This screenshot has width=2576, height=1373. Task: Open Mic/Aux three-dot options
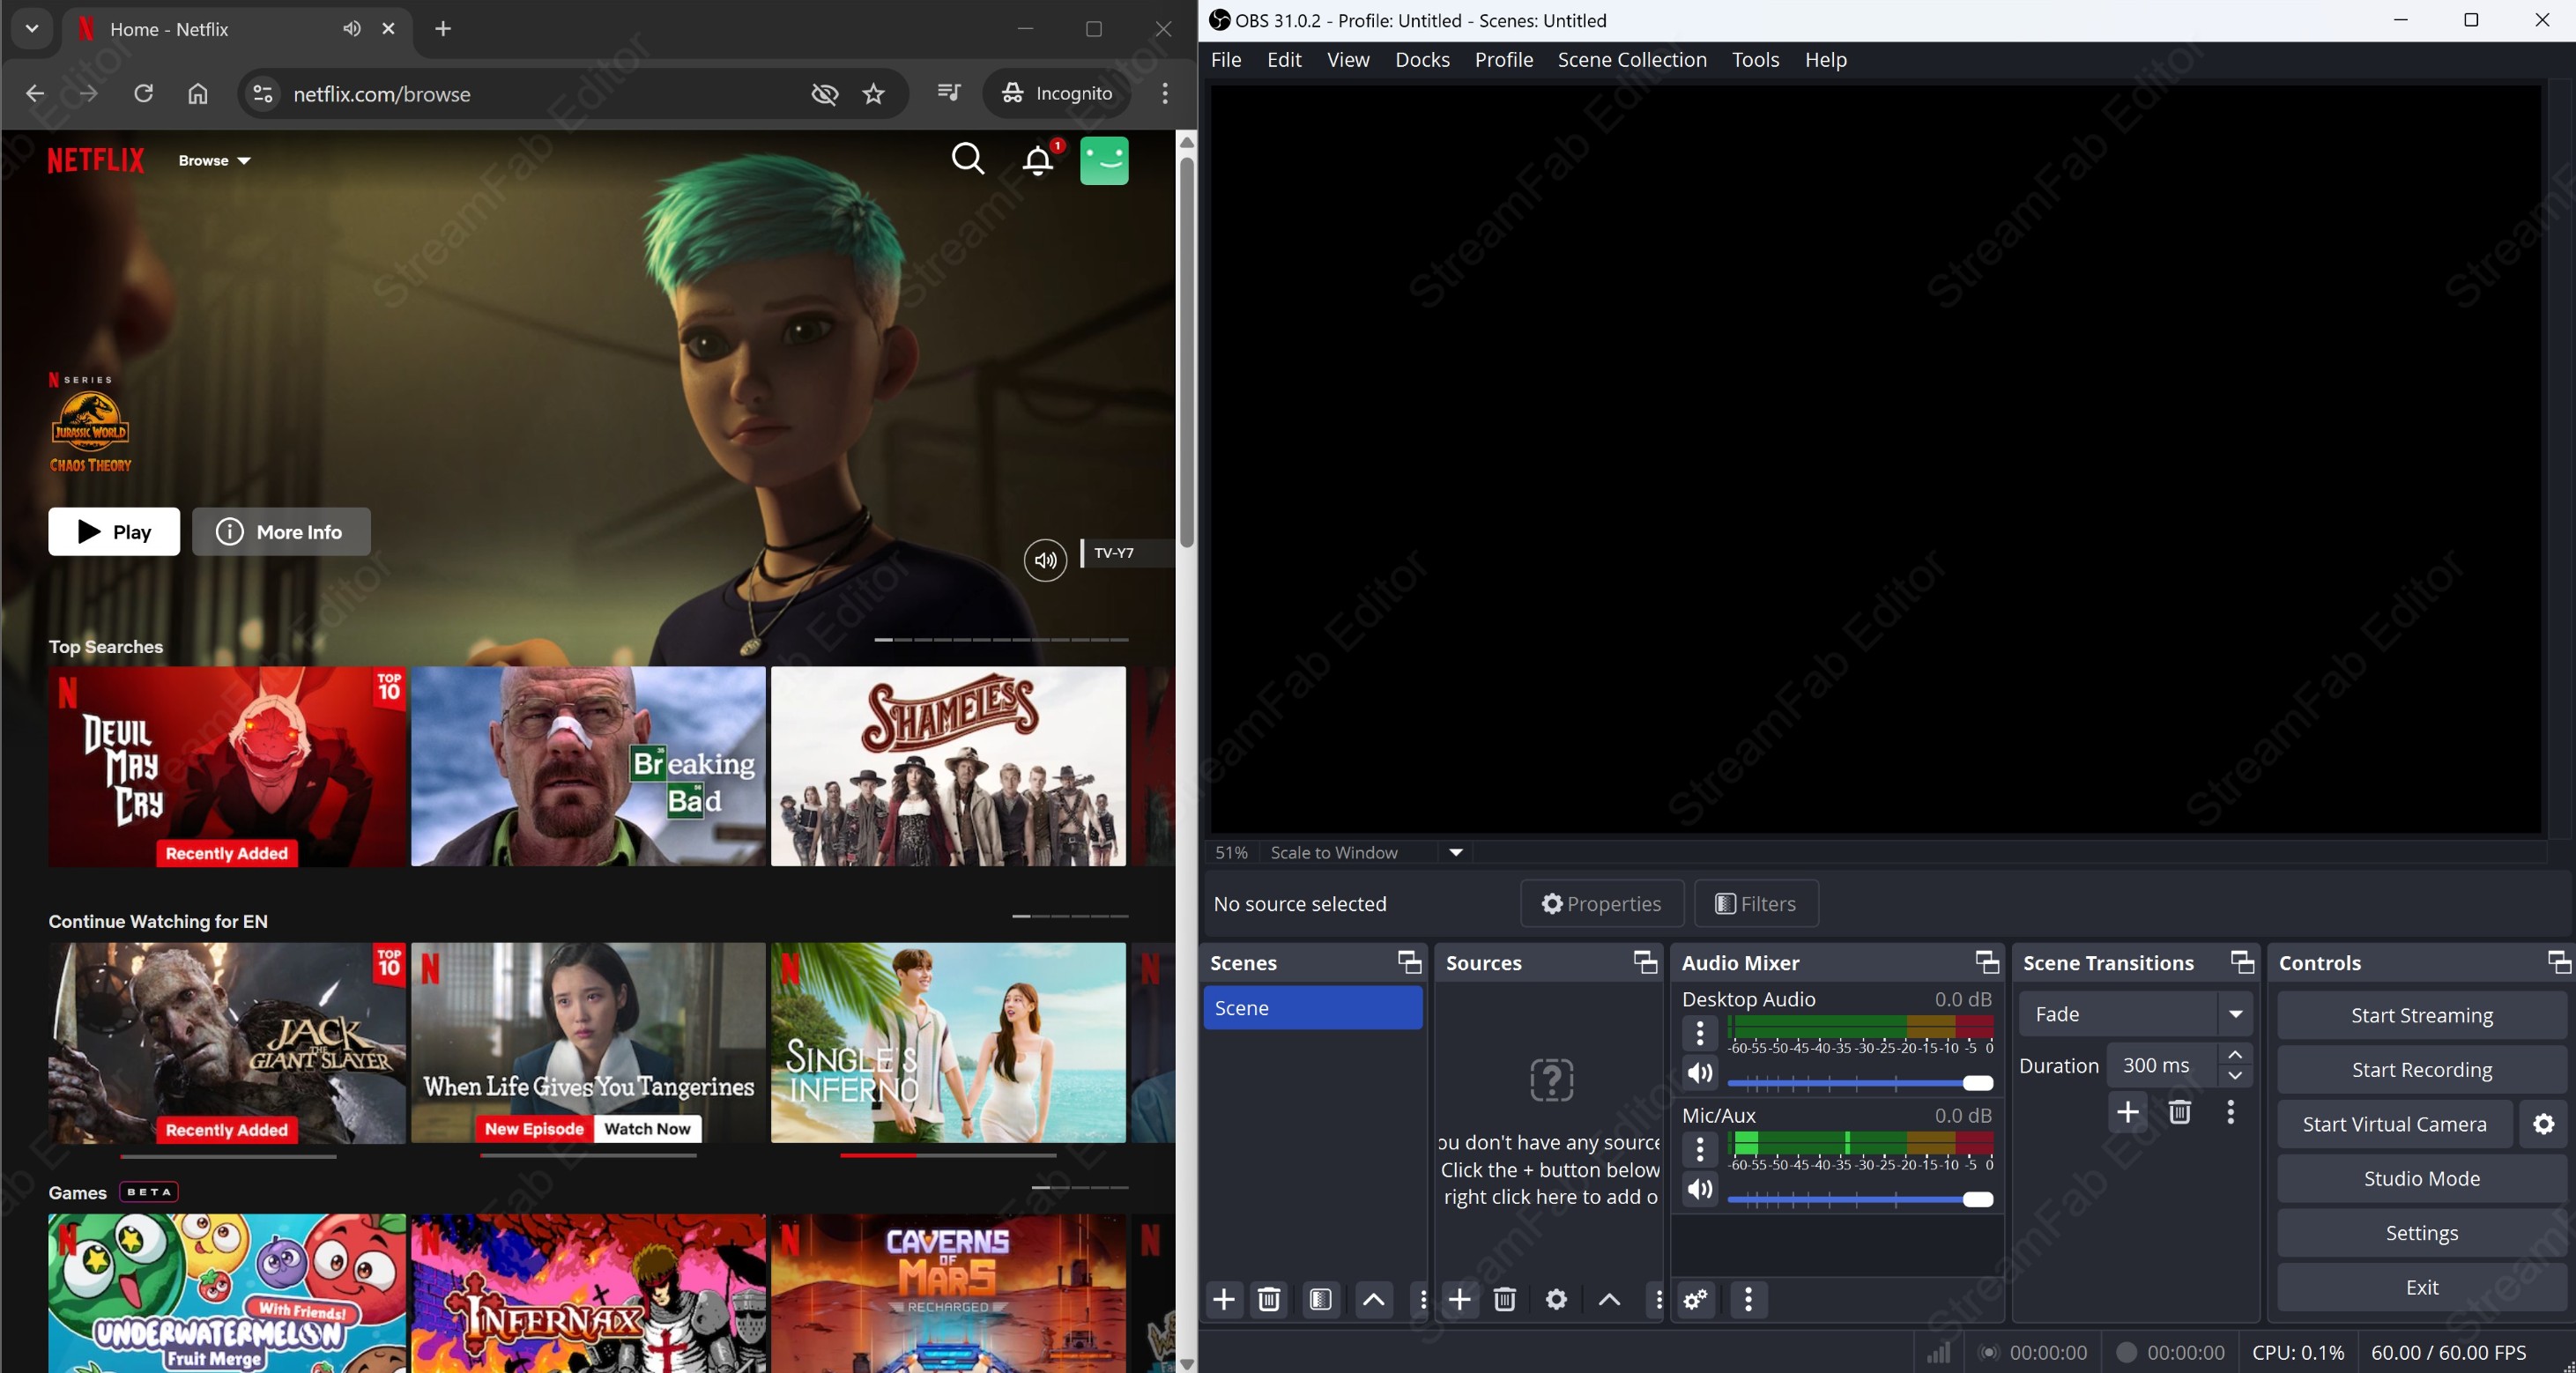pos(1700,1149)
